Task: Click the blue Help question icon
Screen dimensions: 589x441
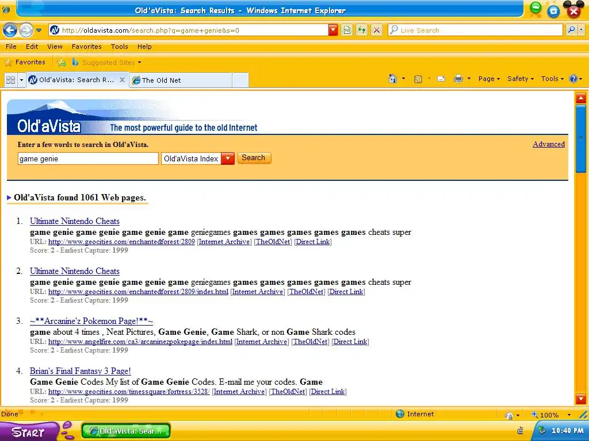Action: coord(573,79)
